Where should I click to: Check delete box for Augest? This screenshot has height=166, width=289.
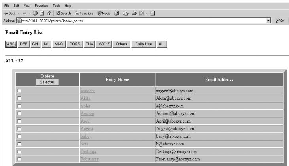[x=19, y=128]
